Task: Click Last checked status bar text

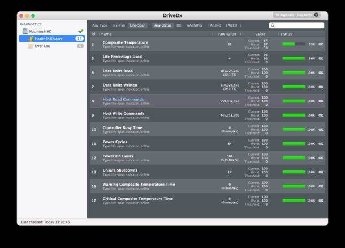Action: point(46,222)
